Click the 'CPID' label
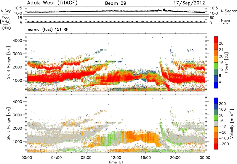This screenshot has width=237, height=164. coord(7,28)
